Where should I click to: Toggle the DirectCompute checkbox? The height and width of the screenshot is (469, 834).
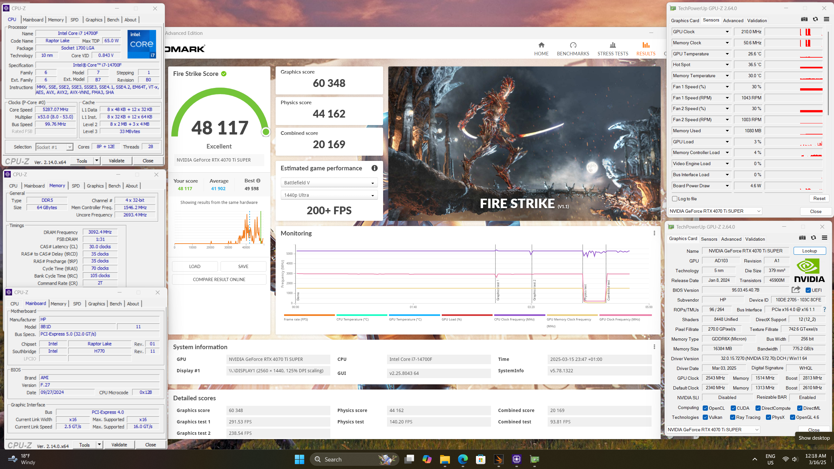(758, 408)
